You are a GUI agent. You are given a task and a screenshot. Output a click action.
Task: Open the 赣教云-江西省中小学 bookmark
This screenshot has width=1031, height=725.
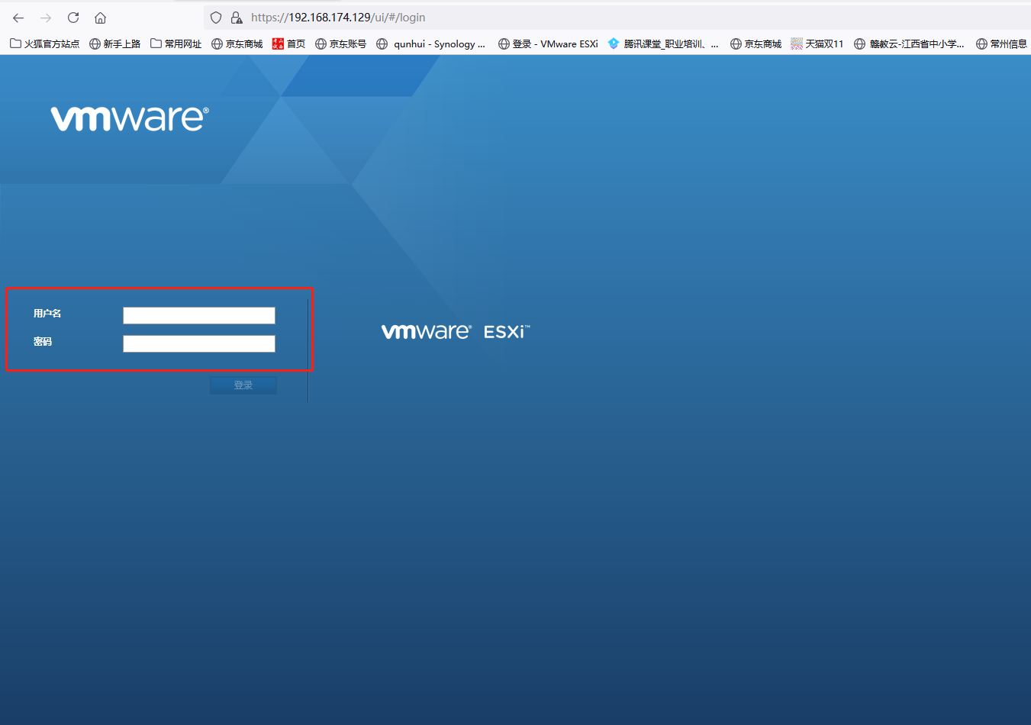910,43
